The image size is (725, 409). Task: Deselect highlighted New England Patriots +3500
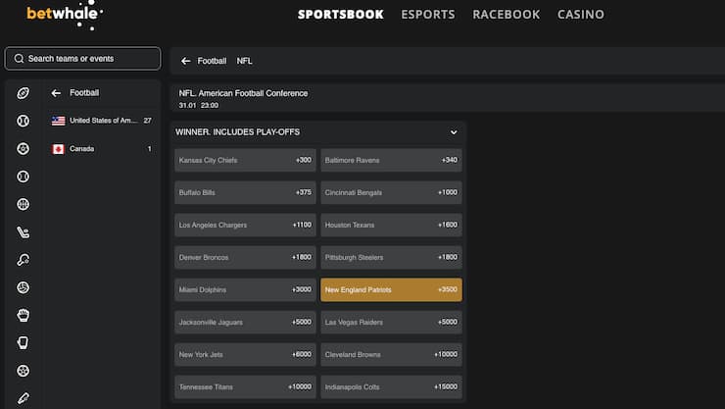click(x=391, y=289)
